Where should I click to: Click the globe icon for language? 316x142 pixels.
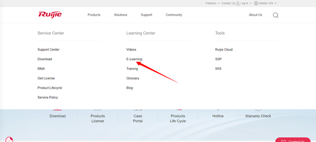[256, 3]
